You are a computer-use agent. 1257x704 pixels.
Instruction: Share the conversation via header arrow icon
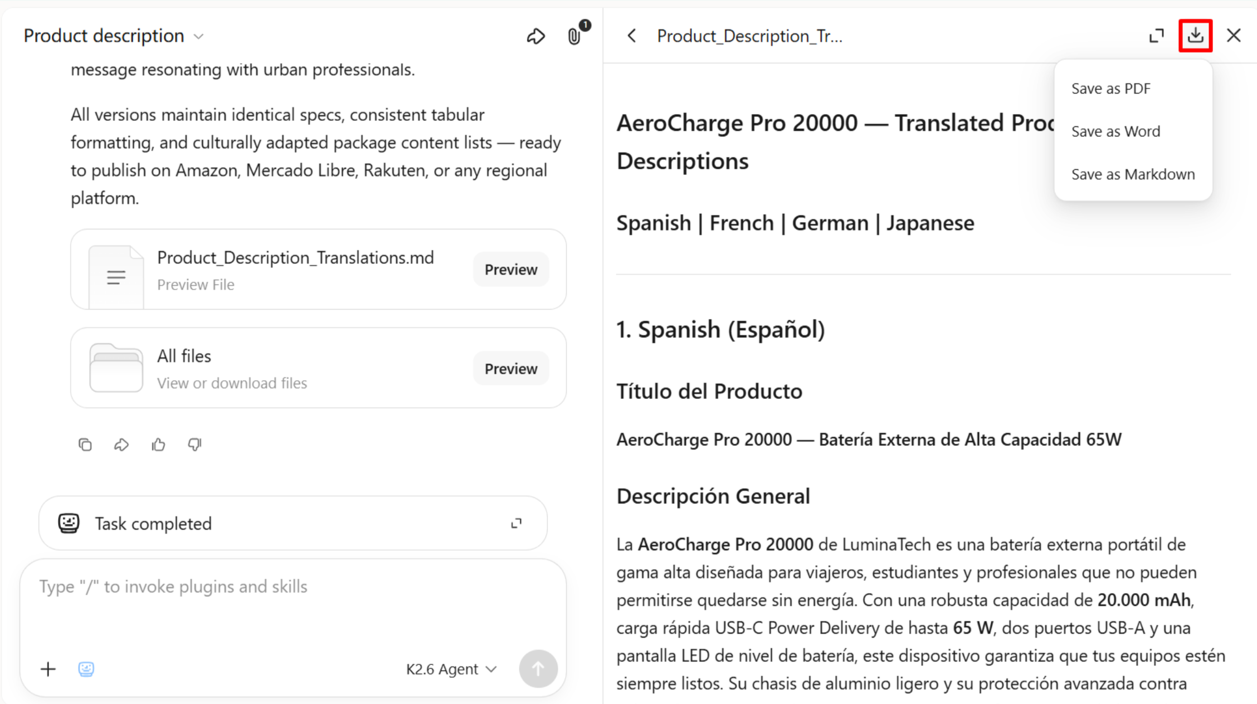click(x=535, y=36)
